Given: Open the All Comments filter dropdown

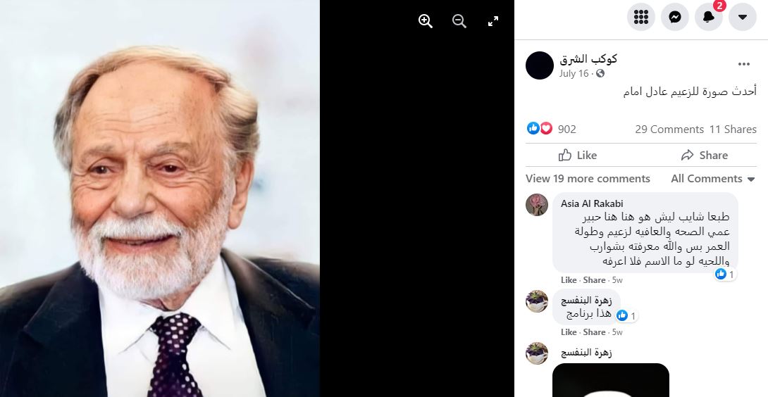Looking at the screenshot, I should 713,179.
